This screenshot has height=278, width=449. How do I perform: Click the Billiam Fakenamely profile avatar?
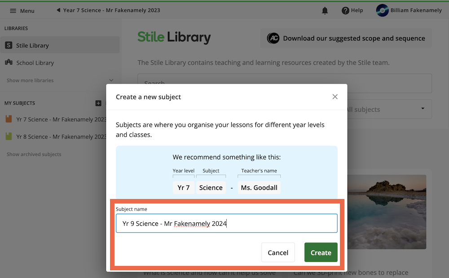coord(382,11)
